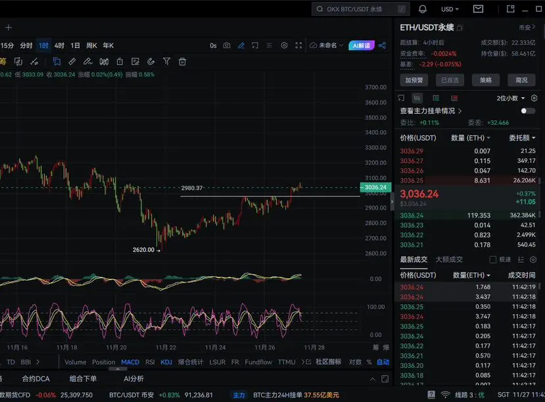Image resolution: width=545 pixels, height=402 pixels.
Task: Toggle the KDJ indicator
Action: point(166,362)
